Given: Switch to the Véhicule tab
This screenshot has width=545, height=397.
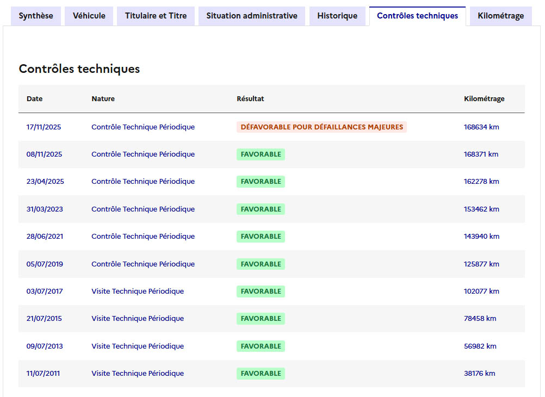Looking at the screenshot, I should [89, 16].
